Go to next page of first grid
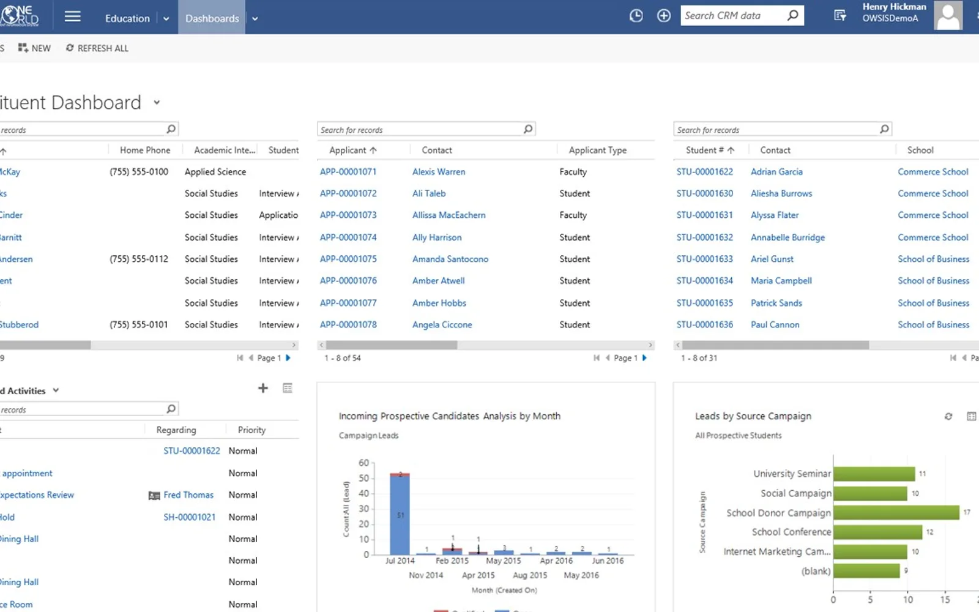Image resolution: width=979 pixels, height=612 pixels. coord(288,358)
